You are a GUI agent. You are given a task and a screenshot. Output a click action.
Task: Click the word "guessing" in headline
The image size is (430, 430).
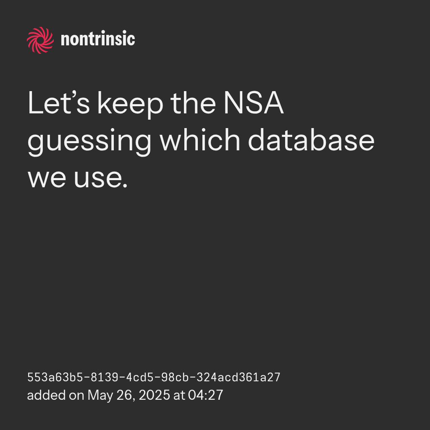(89, 142)
